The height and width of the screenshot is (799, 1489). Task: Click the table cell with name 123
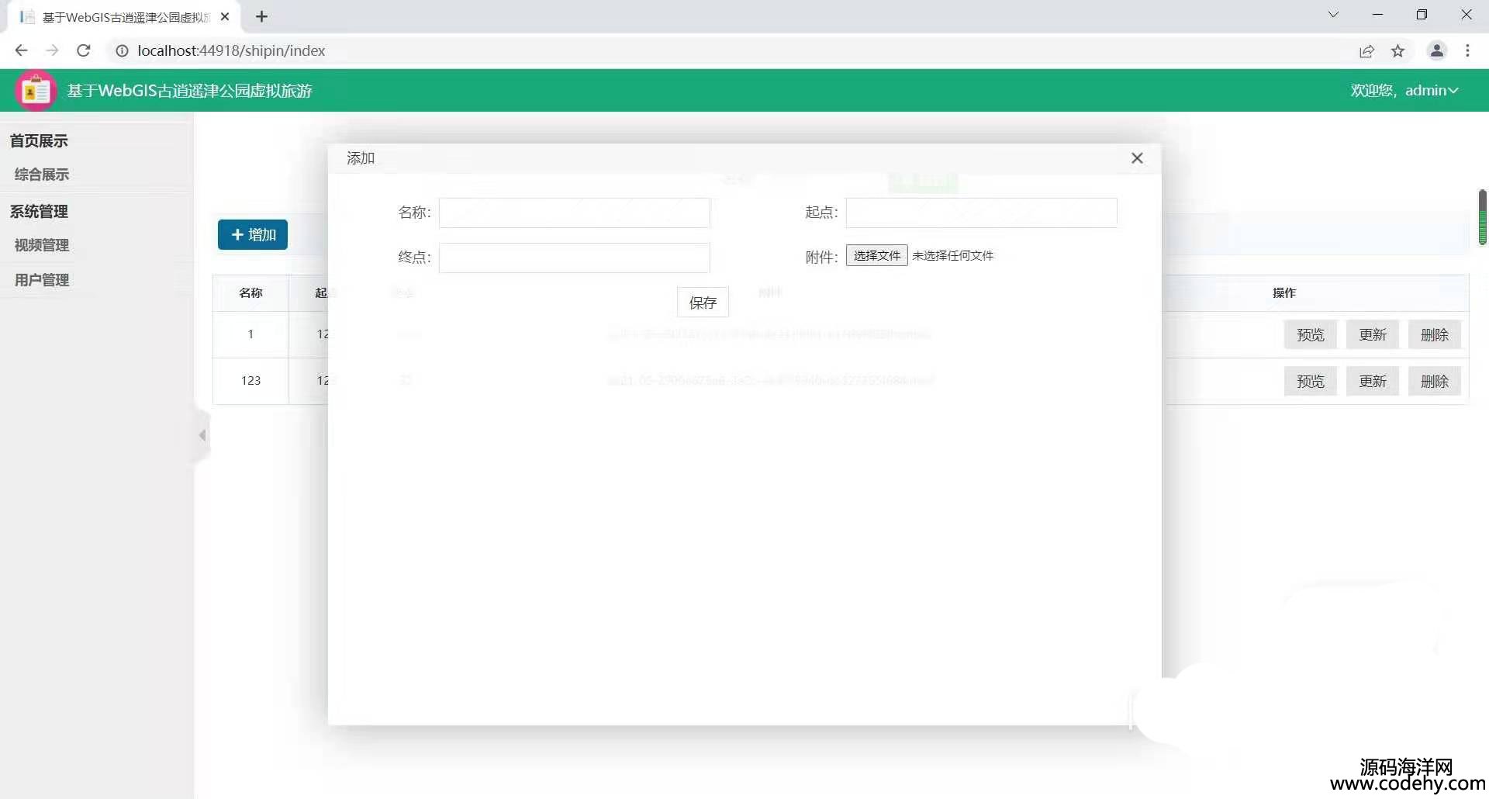coord(250,381)
